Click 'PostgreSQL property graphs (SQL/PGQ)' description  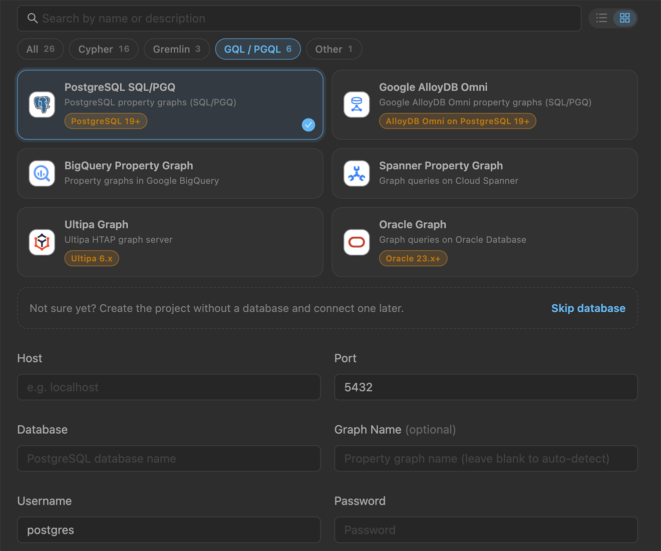coord(150,102)
